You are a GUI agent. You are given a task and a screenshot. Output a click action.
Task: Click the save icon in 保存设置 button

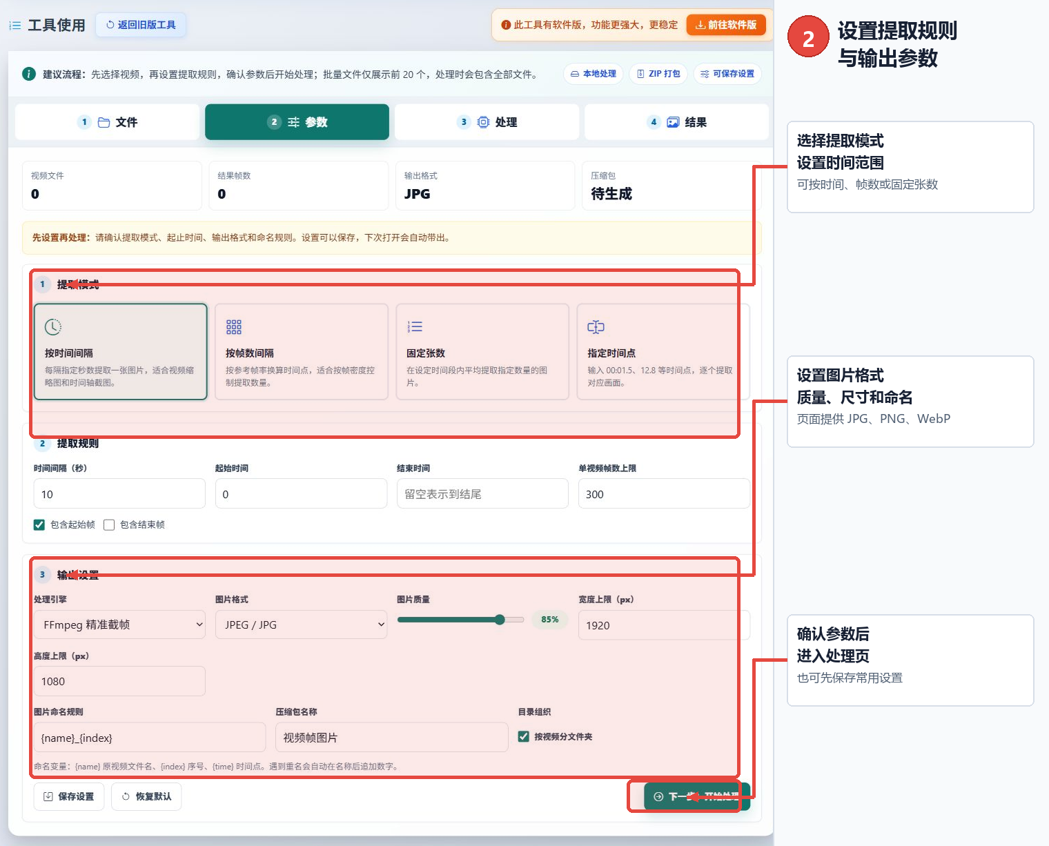(48, 796)
